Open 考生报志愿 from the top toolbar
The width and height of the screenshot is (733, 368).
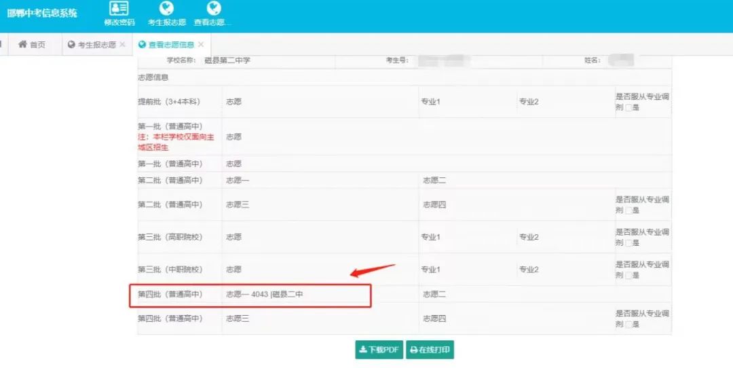[x=166, y=14]
